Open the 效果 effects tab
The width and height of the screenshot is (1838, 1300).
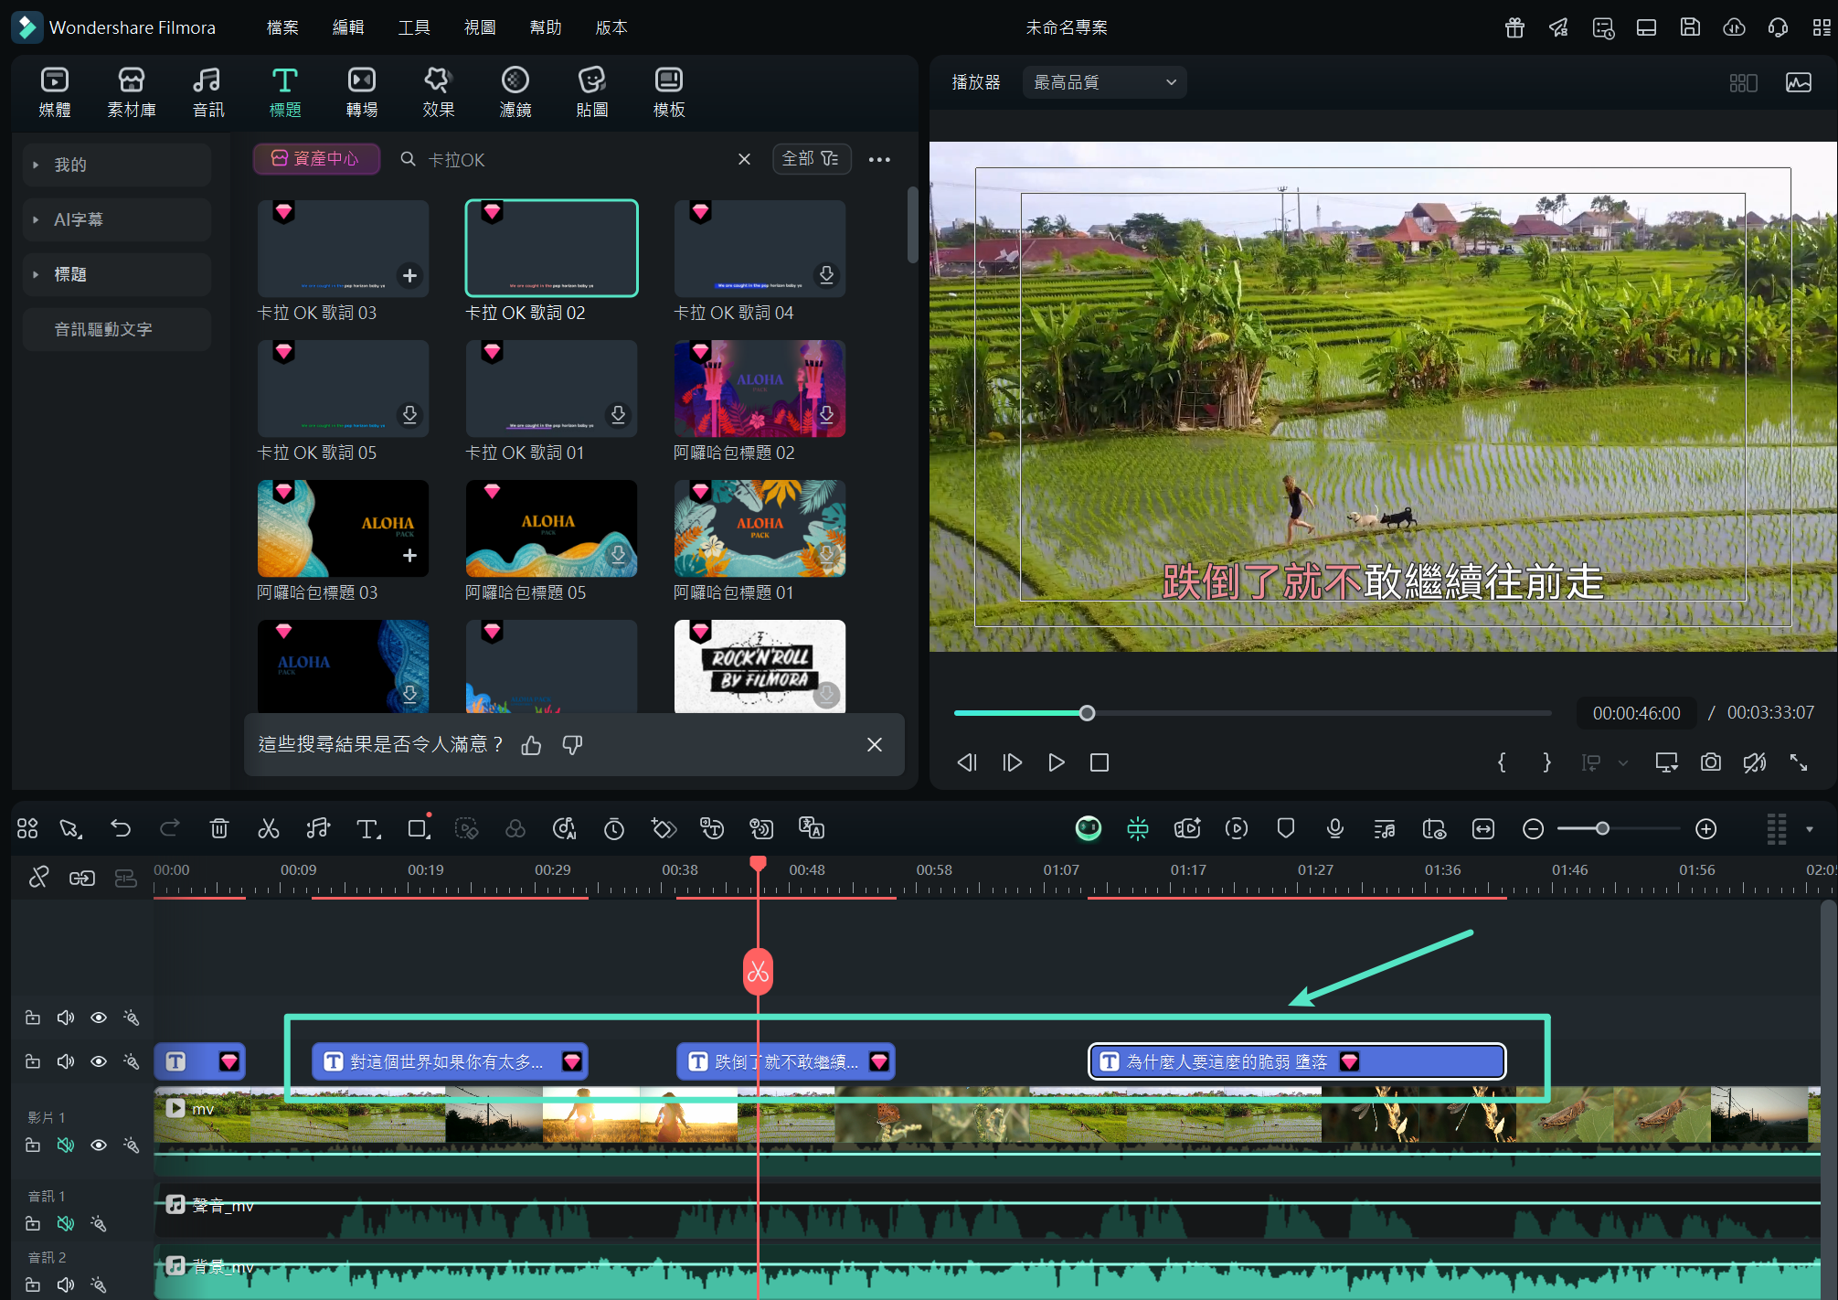pos(439,92)
